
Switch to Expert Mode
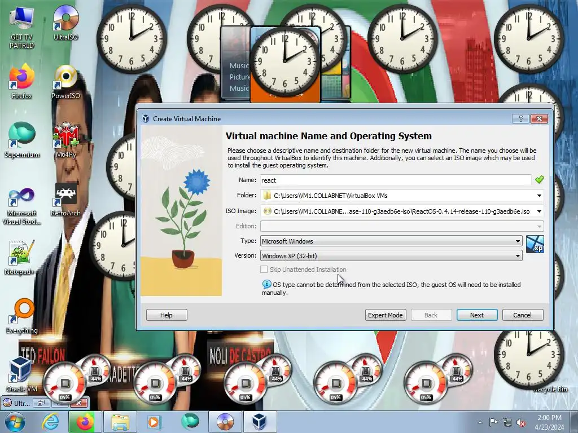pos(386,315)
